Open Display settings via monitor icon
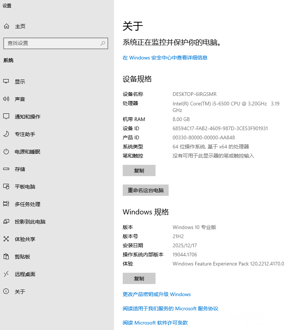287x330 pixels. (x=6, y=82)
